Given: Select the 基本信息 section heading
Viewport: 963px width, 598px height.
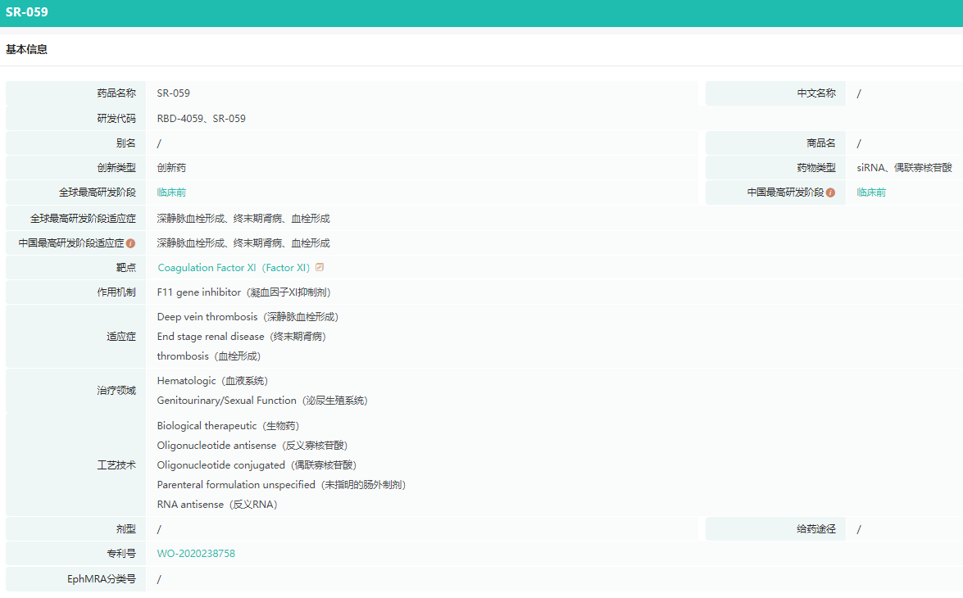Looking at the screenshot, I should (27, 49).
